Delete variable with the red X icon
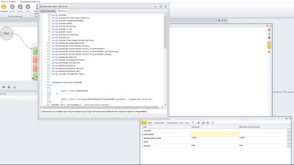 click(203, 123)
